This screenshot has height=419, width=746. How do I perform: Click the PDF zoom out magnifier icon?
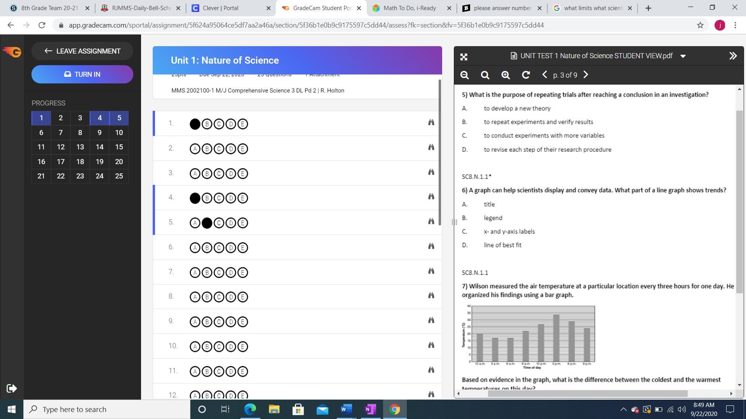[x=464, y=75]
